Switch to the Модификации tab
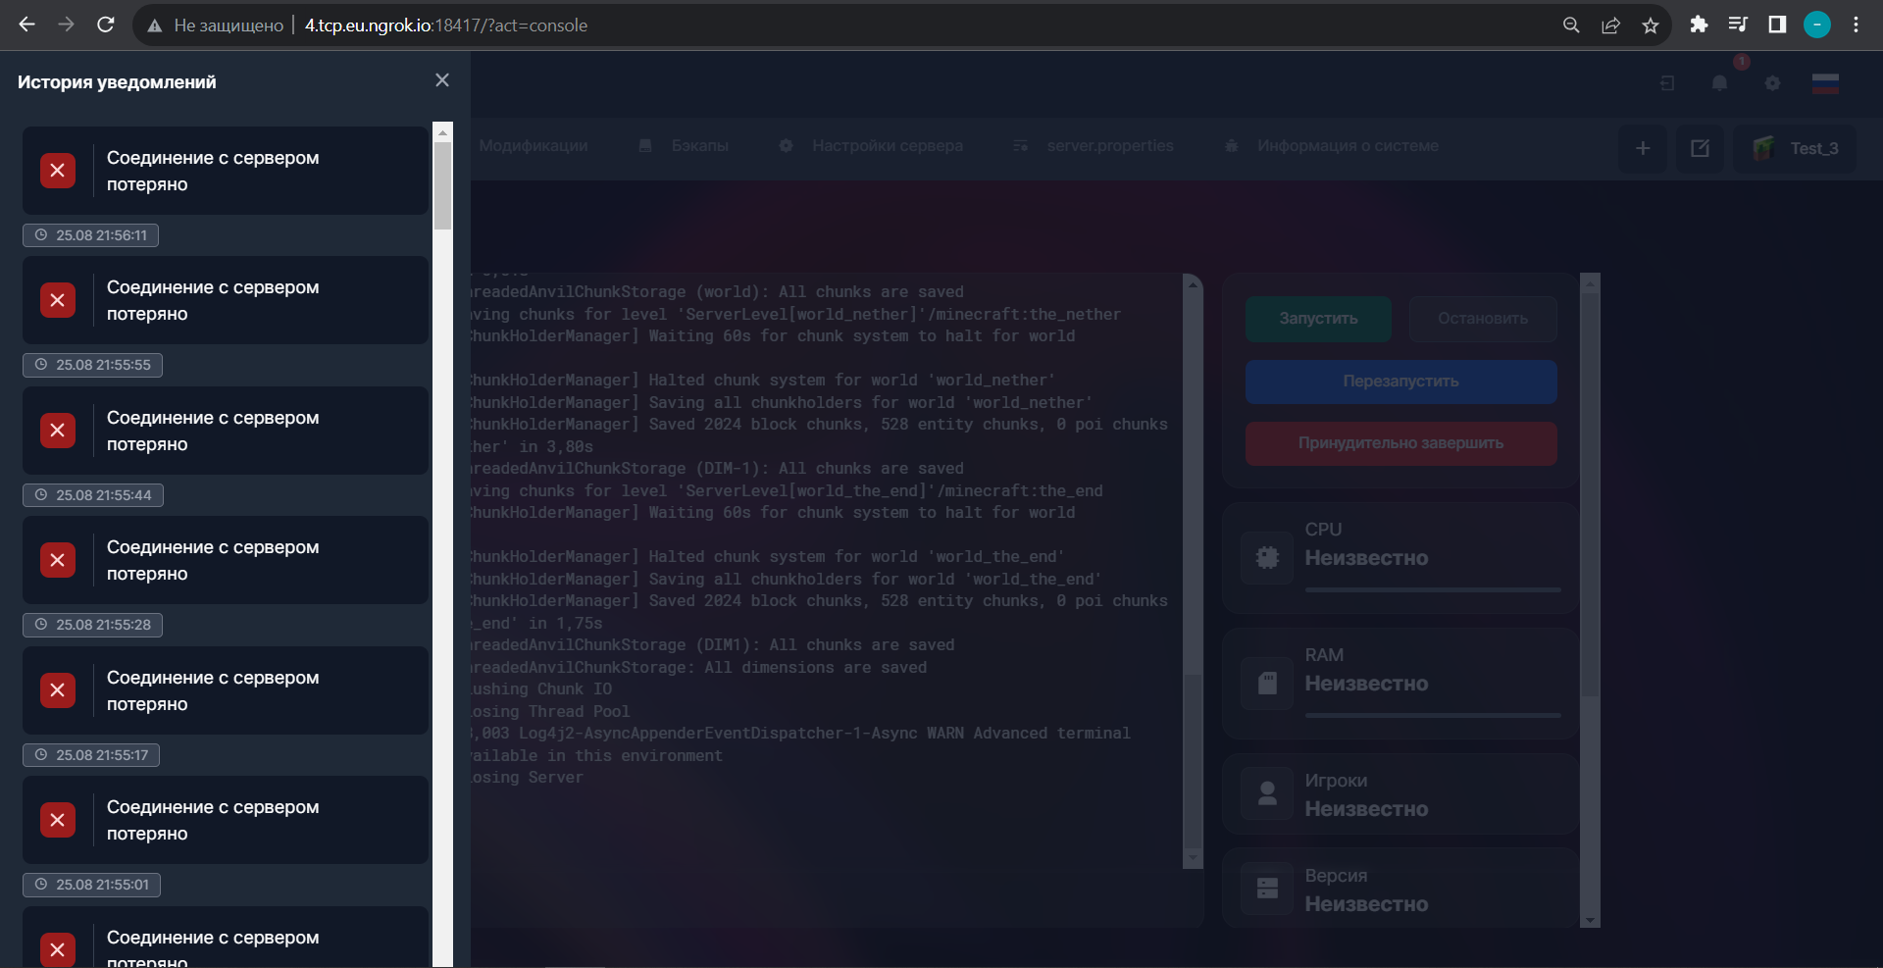This screenshot has height=968, width=1883. [533, 145]
